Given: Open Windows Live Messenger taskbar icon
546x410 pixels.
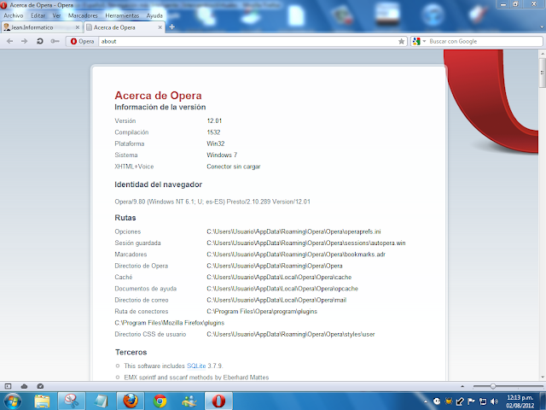Looking at the screenshot, I should click(x=189, y=401).
